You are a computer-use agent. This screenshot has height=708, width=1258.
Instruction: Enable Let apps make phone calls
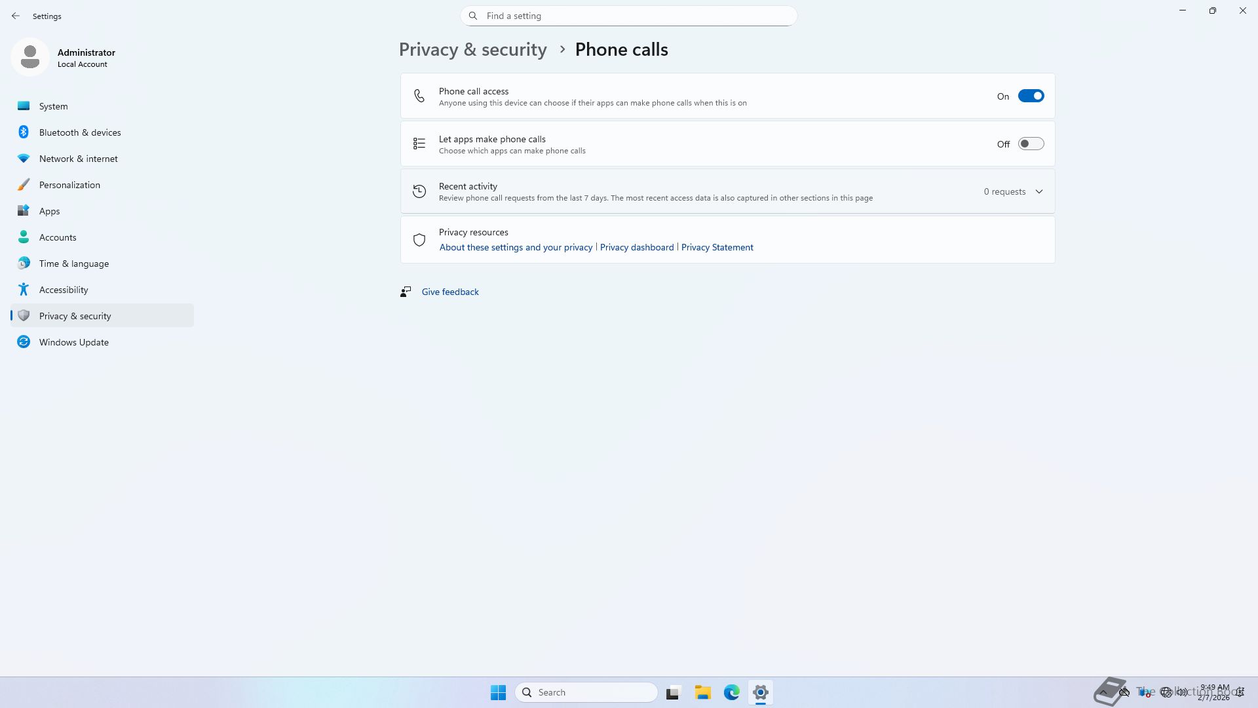(1031, 144)
